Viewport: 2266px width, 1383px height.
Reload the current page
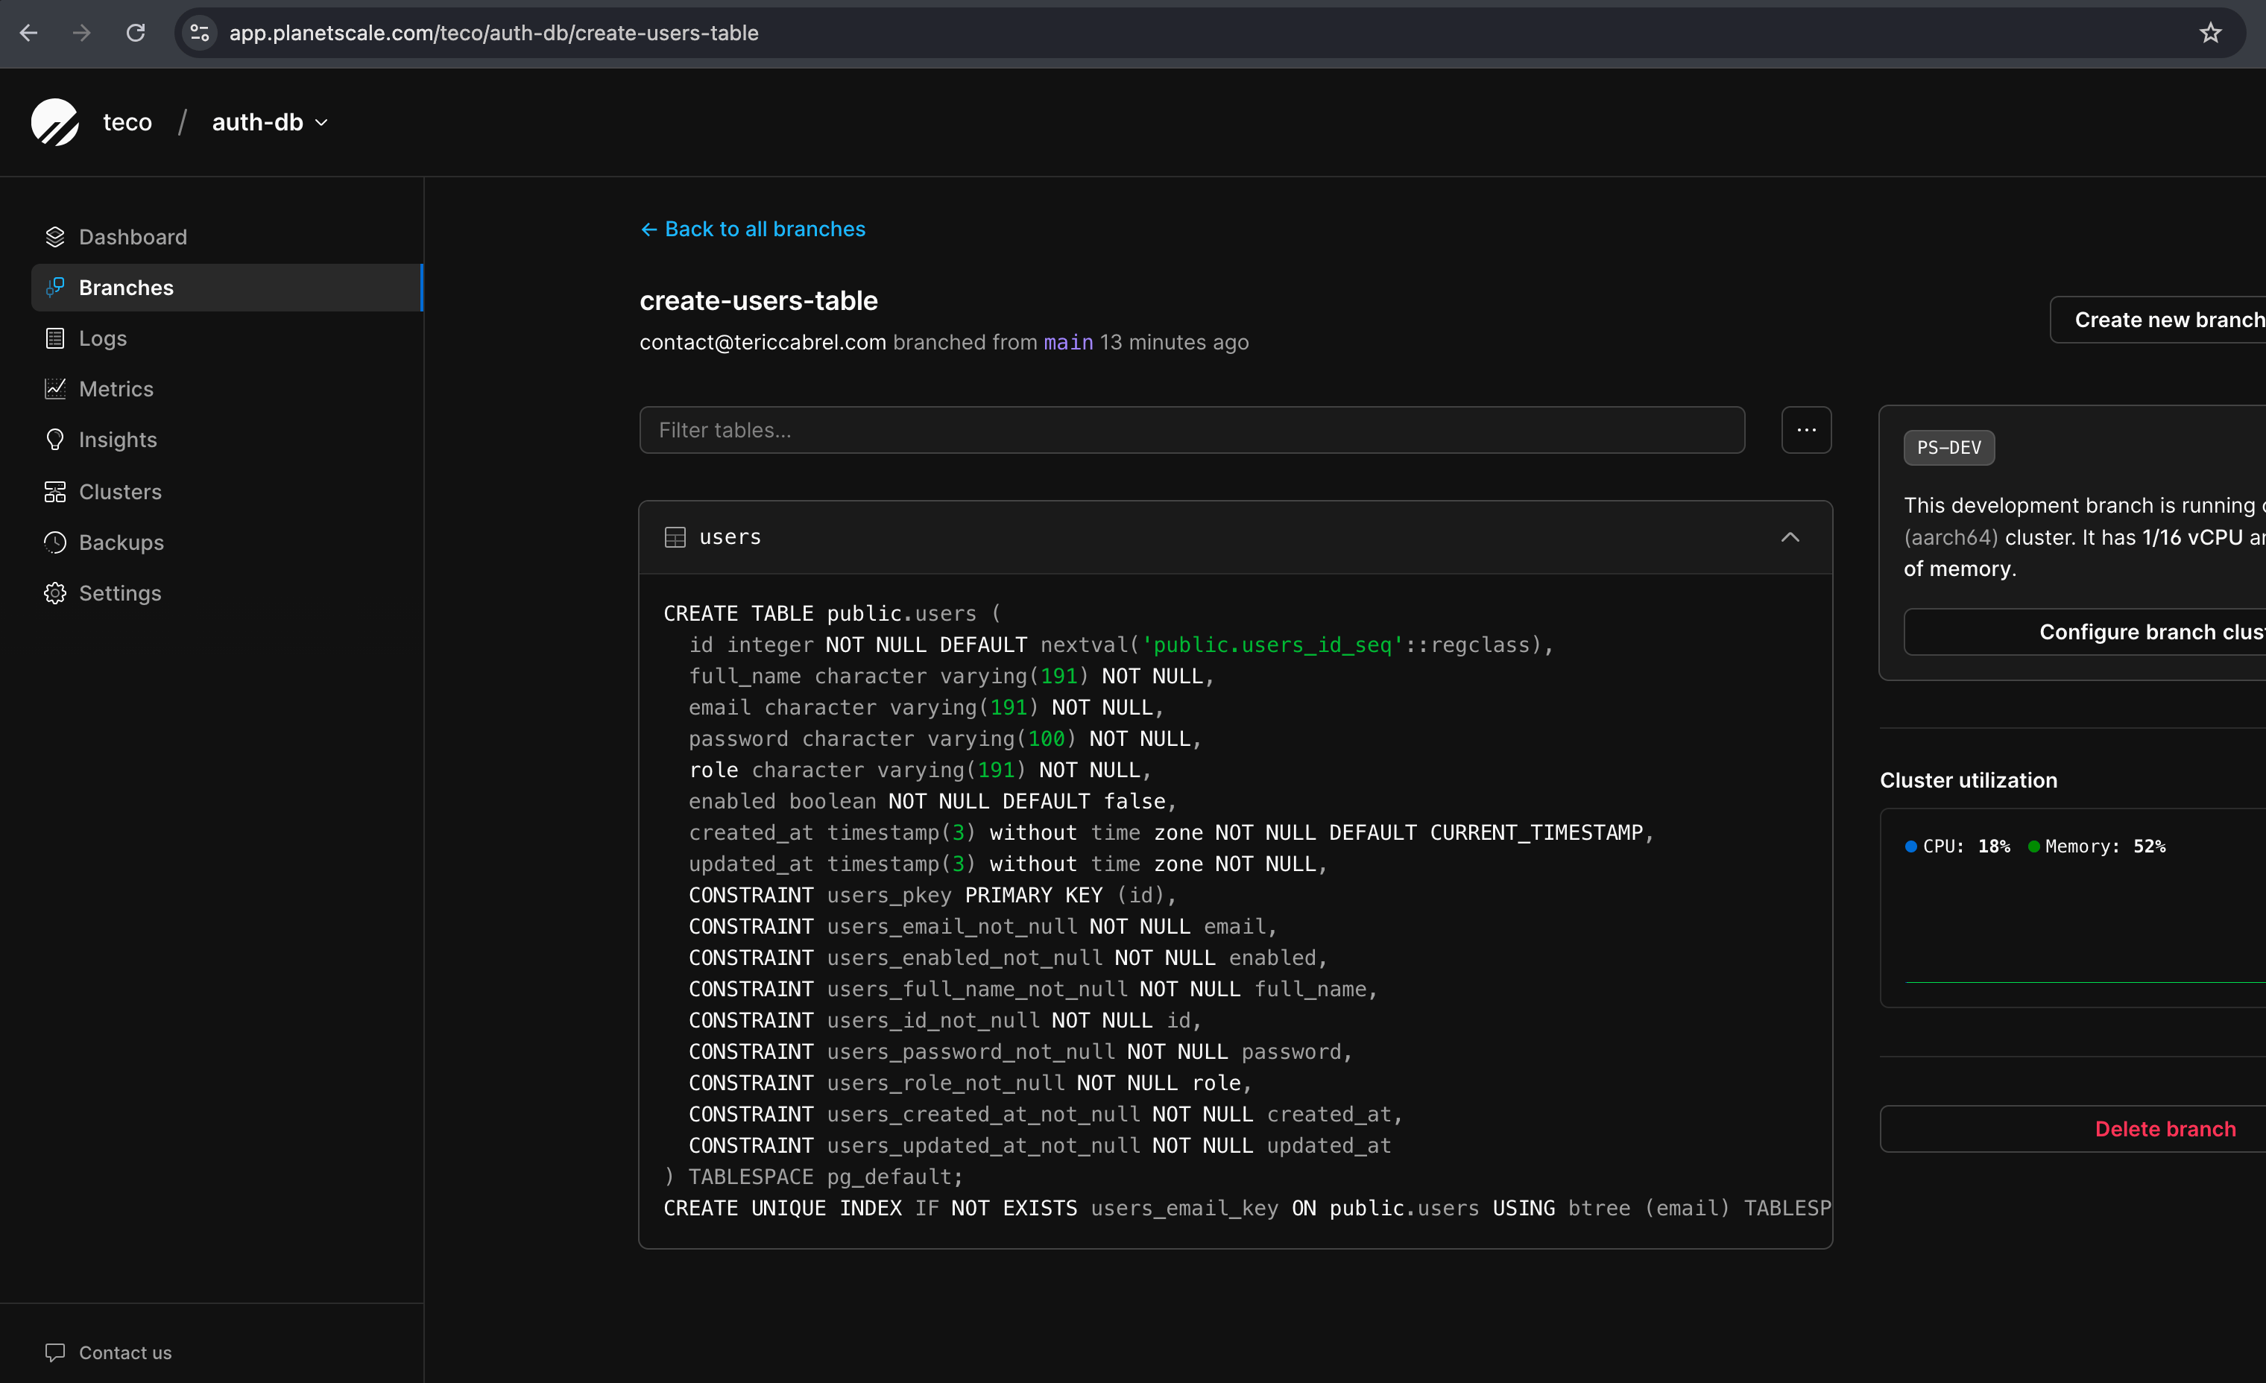click(x=135, y=33)
